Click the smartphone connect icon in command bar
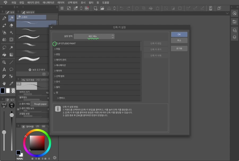 [211, 8]
